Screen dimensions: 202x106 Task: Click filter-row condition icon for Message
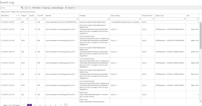(108, 19)
